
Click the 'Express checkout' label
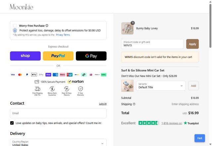[x=58, y=47]
